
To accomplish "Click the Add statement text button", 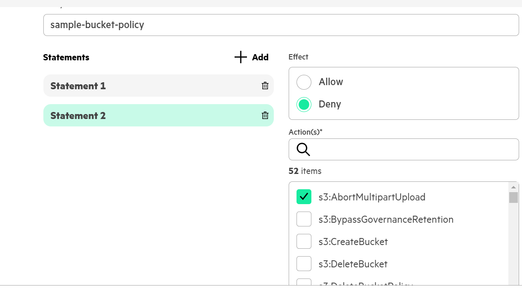I will (x=260, y=57).
